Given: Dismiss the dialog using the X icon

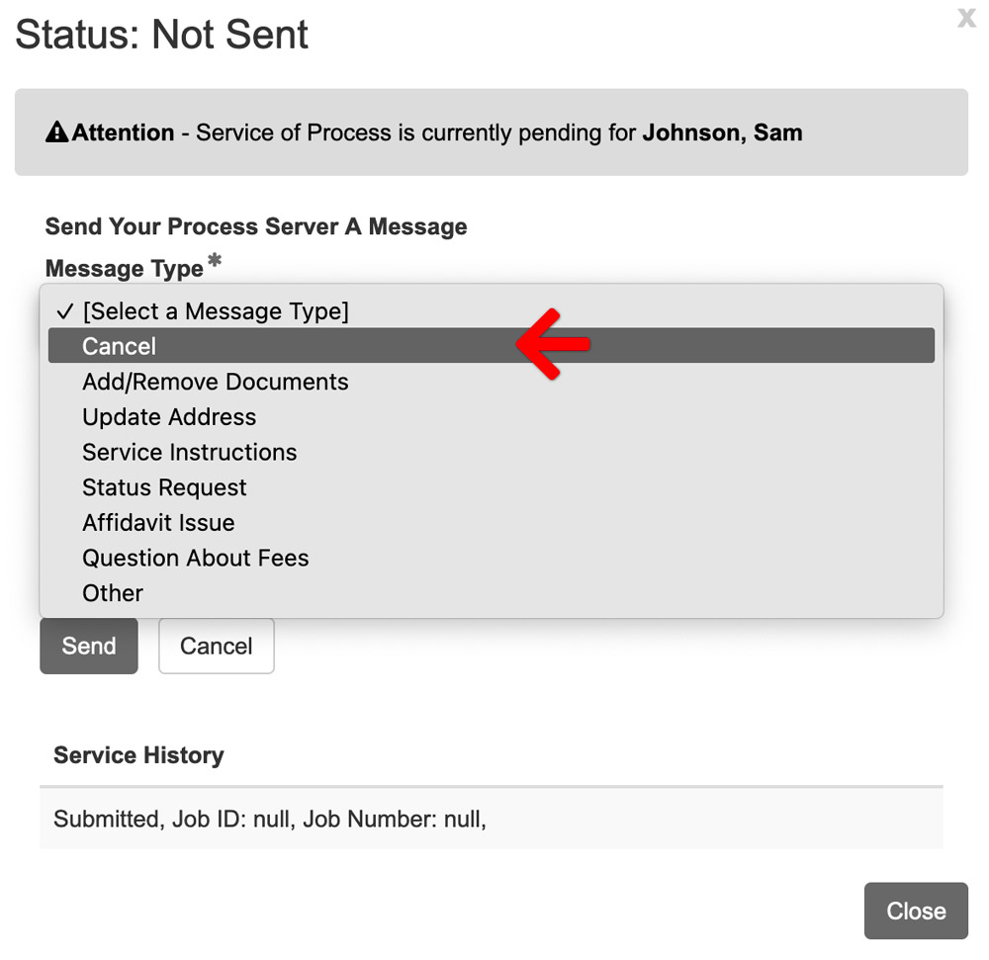Looking at the screenshot, I should (966, 18).
